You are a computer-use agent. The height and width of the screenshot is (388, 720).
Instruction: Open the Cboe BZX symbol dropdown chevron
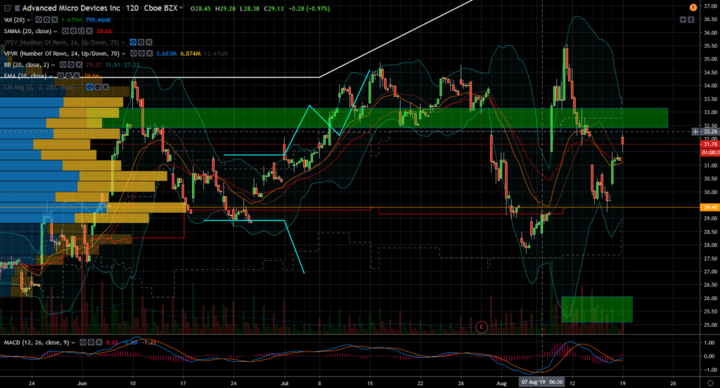(181, 8)
